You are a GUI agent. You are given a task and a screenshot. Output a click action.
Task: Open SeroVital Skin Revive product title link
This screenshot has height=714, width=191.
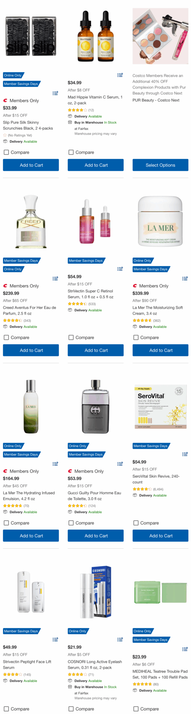[x=156, y=479]
